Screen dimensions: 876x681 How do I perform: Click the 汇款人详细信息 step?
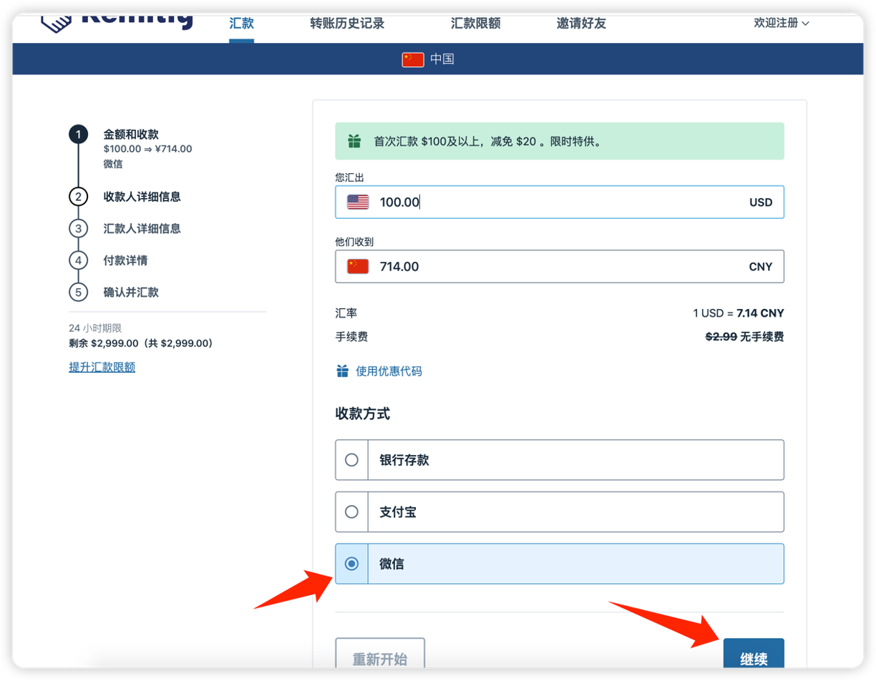(x=142, y=228)
